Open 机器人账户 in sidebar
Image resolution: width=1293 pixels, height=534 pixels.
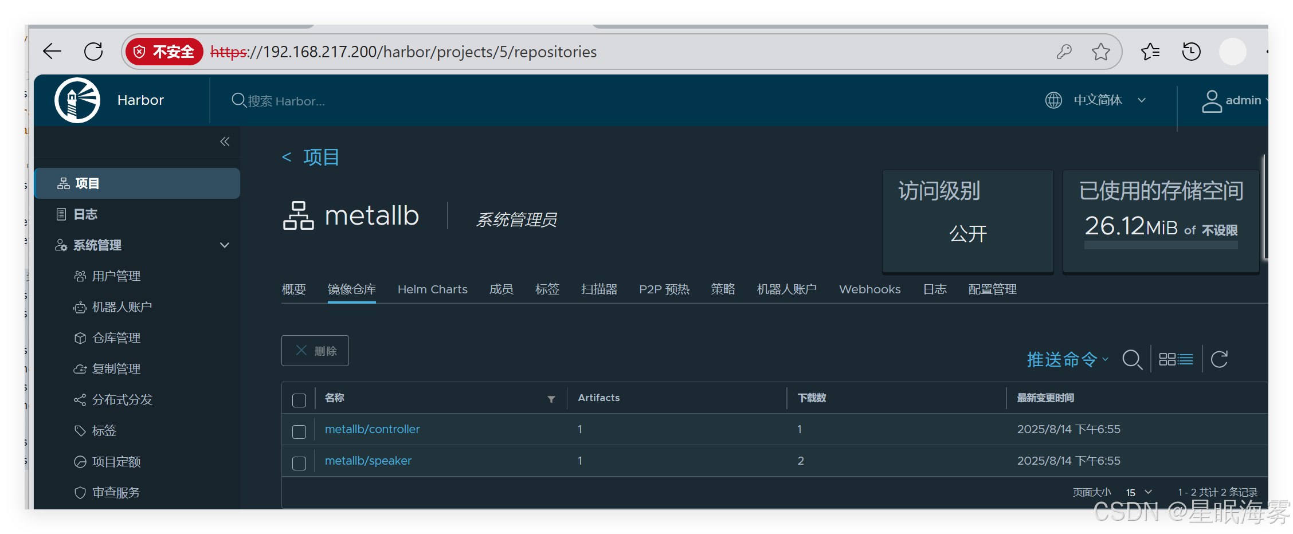tap(122, 307)
